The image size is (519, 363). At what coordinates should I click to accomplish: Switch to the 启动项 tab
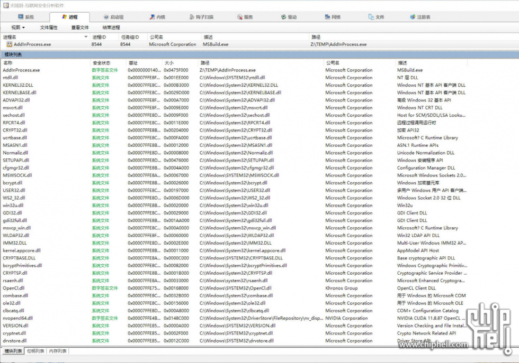point(113,17)
